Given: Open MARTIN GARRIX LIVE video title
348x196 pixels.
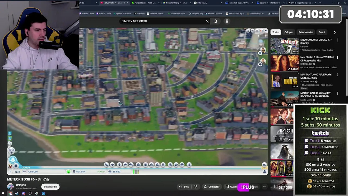Looking at the screenshot, I should coord(315,94).
